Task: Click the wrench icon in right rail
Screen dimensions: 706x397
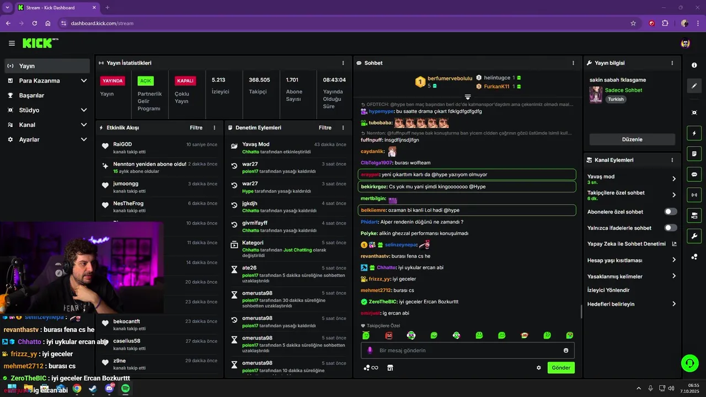Action: (694, 236)
